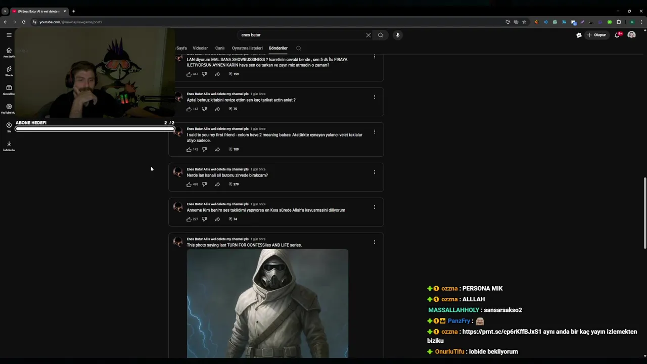The height and width of the screenshot is (364, 647).
Task: Open options menu for 'Anneme Kim' post
Action: click(x=375, y=207)
